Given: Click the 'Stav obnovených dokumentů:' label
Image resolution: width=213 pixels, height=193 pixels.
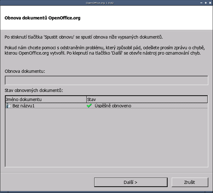Looking at the screenshot, I should coord(34,90).
